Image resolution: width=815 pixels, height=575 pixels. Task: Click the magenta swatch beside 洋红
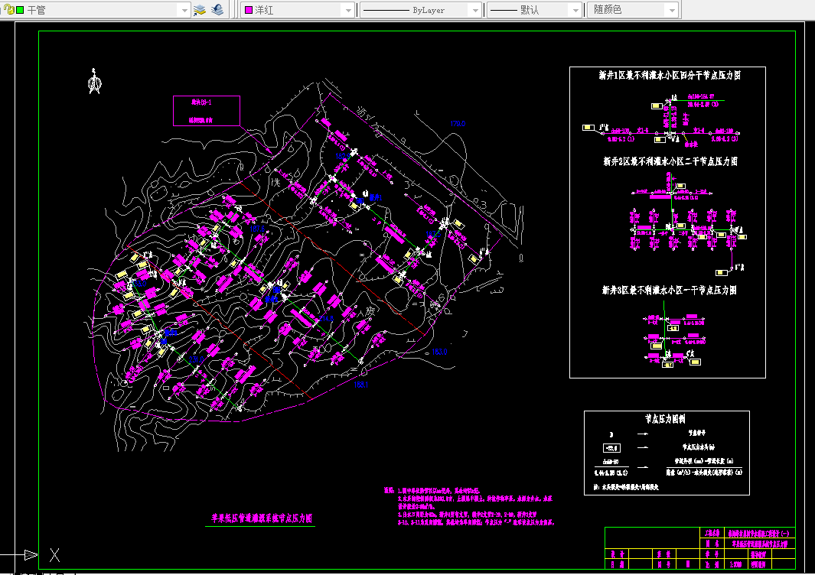248,10
